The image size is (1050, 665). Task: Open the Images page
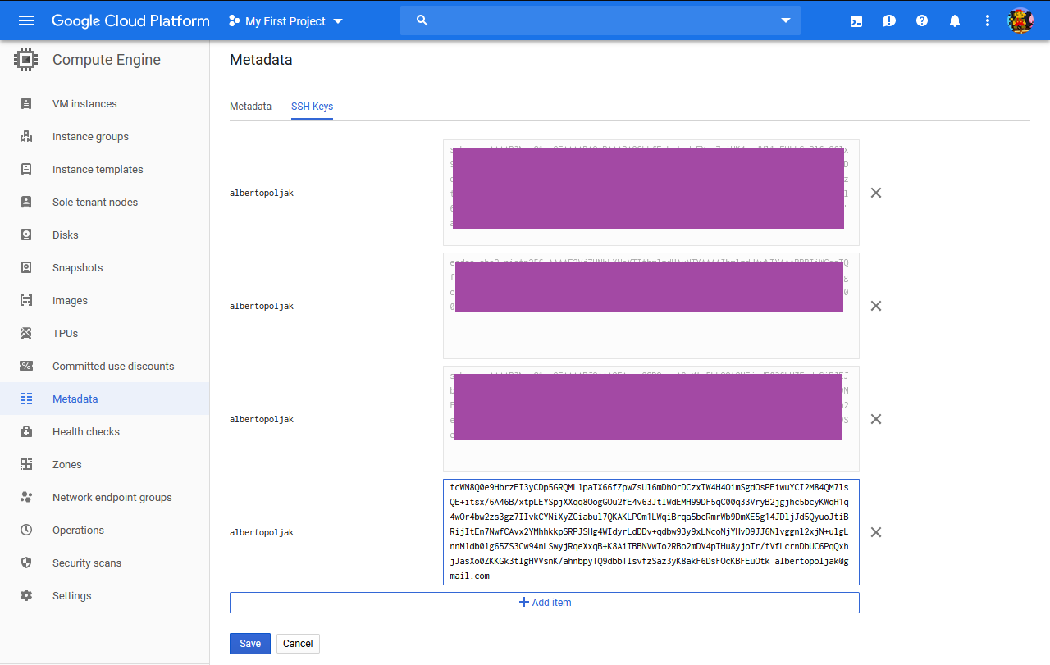[x=70, y=301]
